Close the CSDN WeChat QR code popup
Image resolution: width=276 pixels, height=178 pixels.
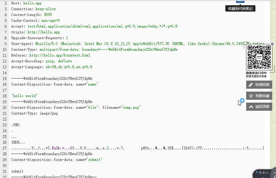[x=272, y=44]
